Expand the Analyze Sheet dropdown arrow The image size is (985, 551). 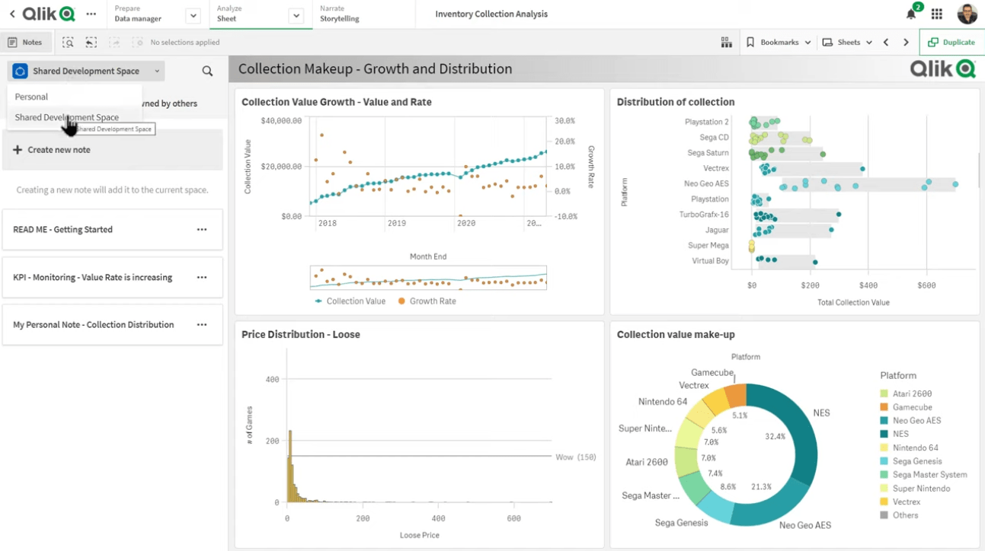tap(297, 15)
